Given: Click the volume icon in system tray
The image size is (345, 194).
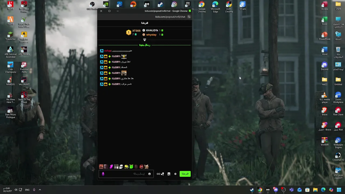Looking at the screenshot, I should point(16,190).
